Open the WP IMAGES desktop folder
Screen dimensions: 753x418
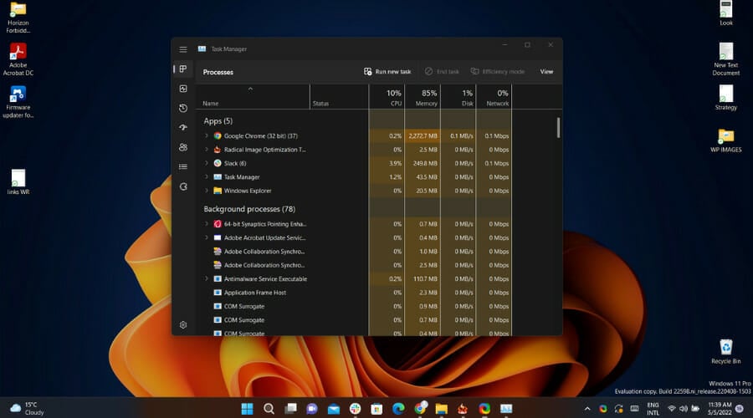pos(725,140)
